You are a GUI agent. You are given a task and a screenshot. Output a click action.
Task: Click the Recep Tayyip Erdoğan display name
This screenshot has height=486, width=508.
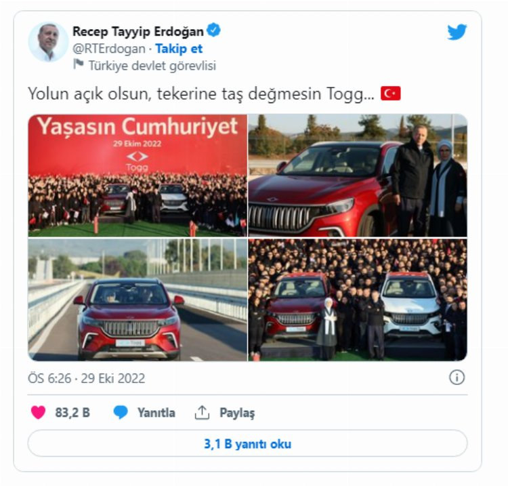138,31
